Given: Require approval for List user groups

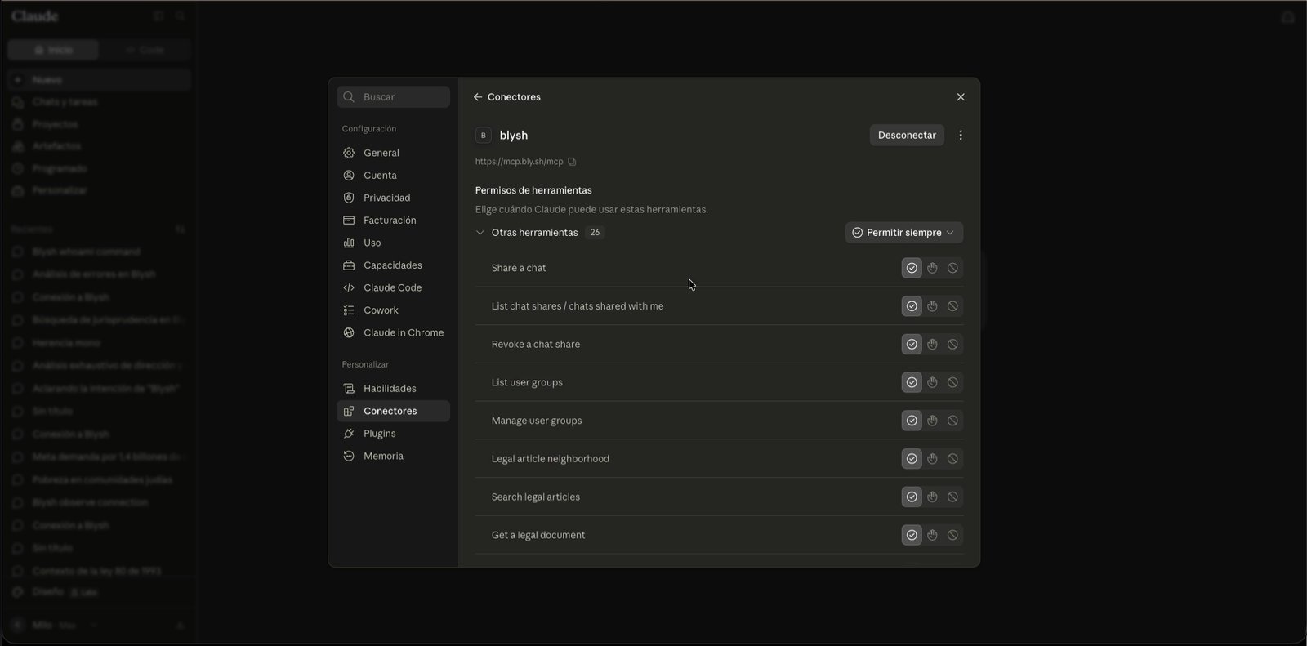Looking at the screenshot, I should tap(932, 382).
